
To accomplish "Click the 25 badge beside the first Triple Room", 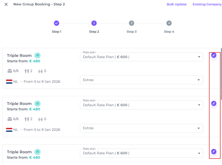I will click(x=37, y=56).
